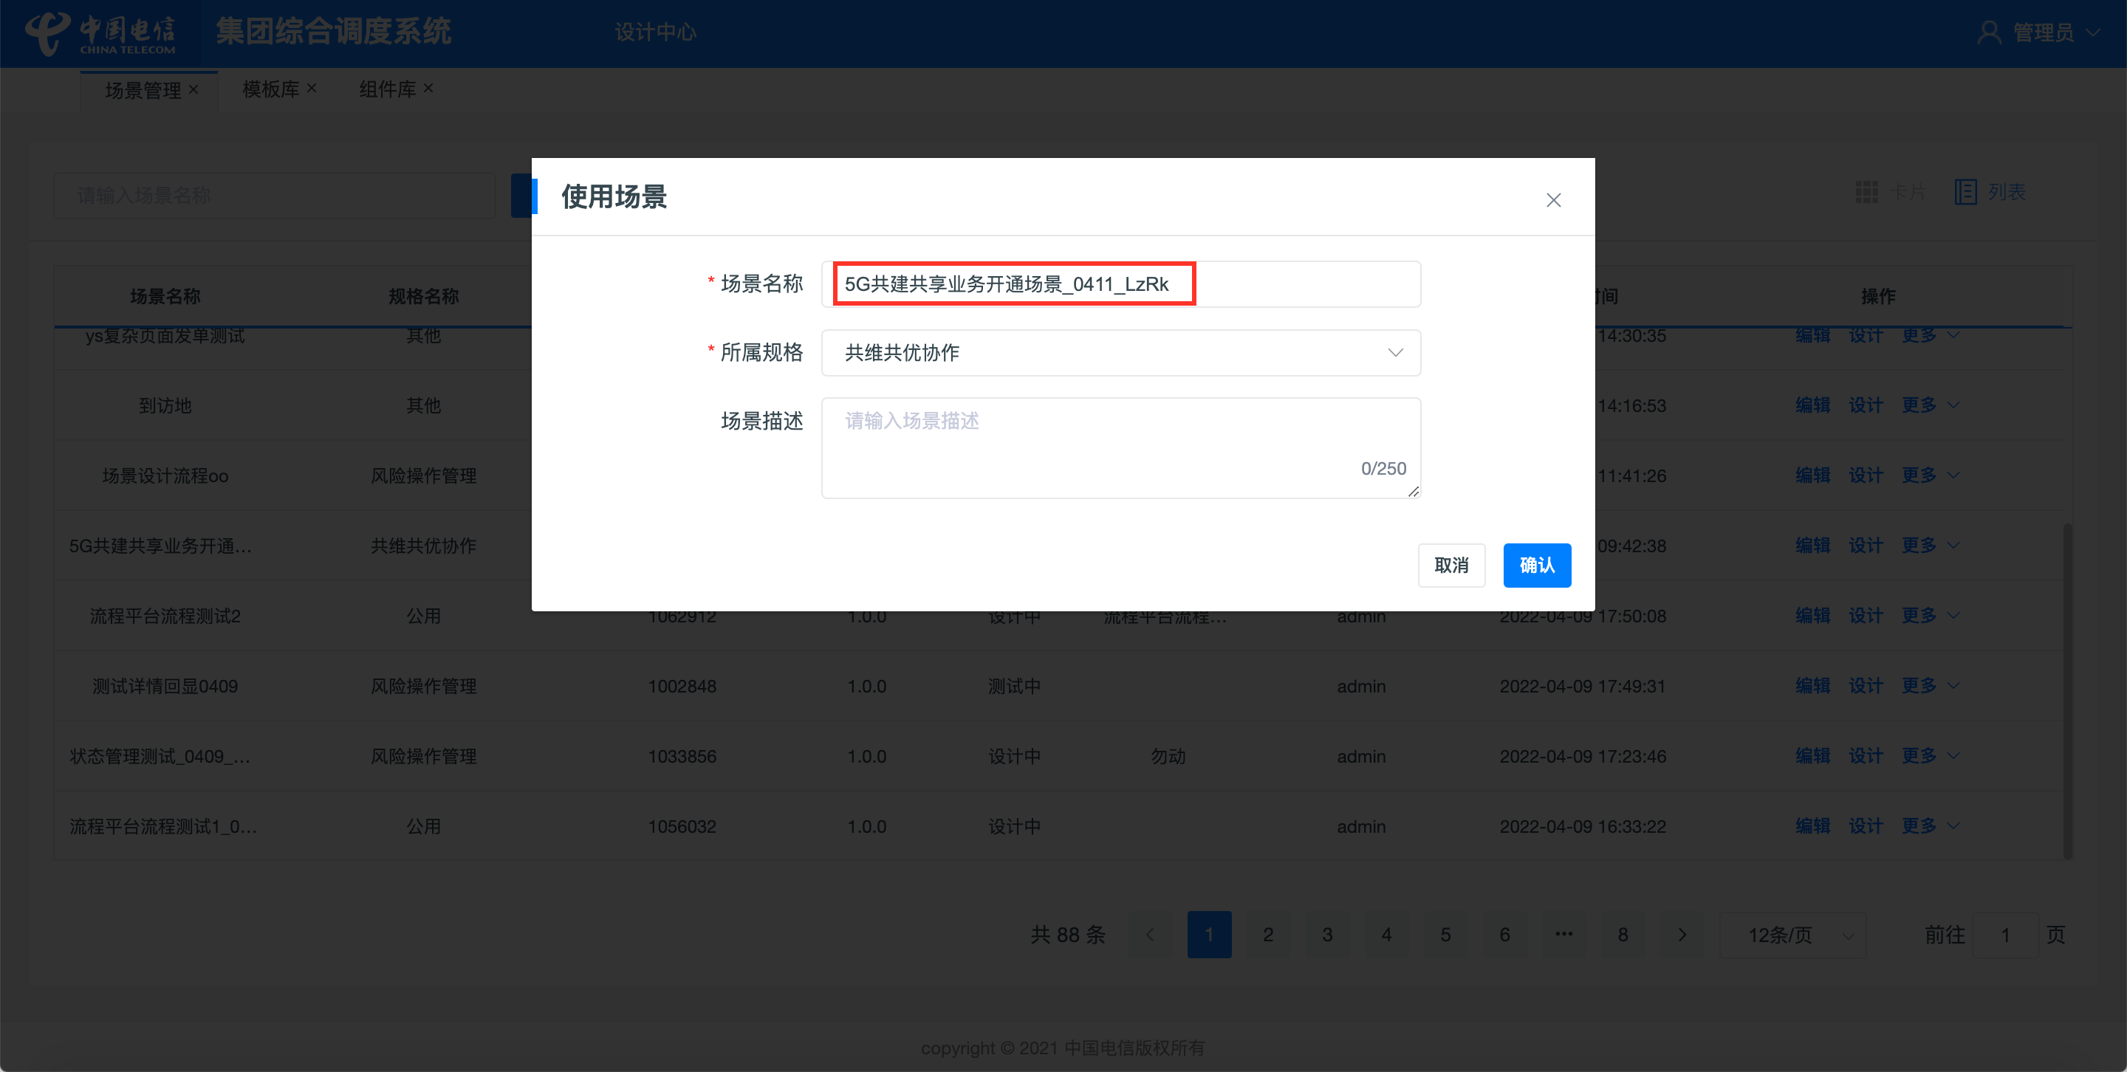Close the 使用场景 dialog with X icon
Viewport: 2127px width, 1072px height.
(x=1553, y=201)
